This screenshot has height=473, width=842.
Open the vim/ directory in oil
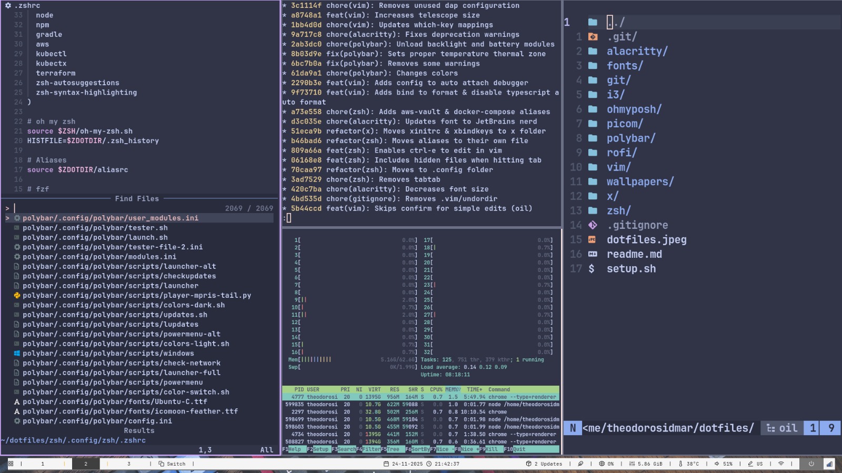tap(618, 167)
